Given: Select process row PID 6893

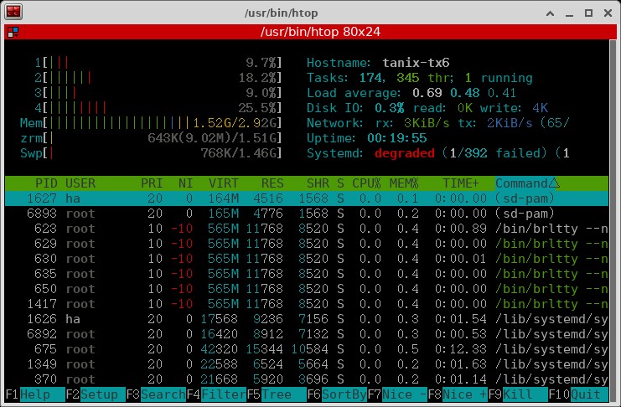Looking at the screenshot, I should [307, 214].
